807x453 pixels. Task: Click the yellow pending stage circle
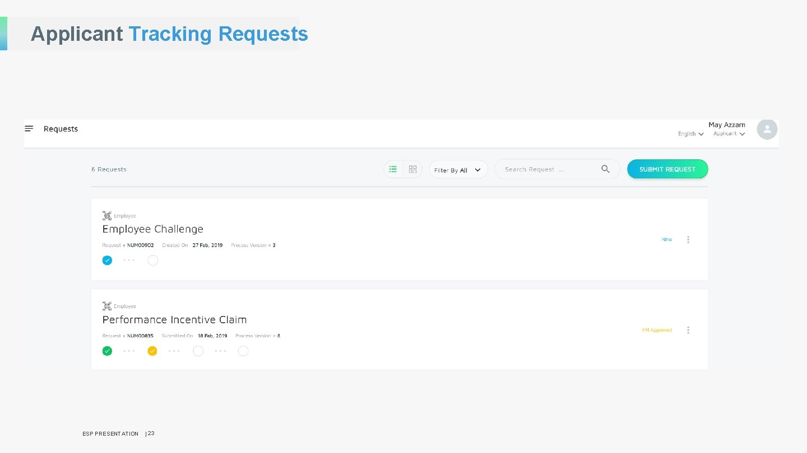point(152,351)
